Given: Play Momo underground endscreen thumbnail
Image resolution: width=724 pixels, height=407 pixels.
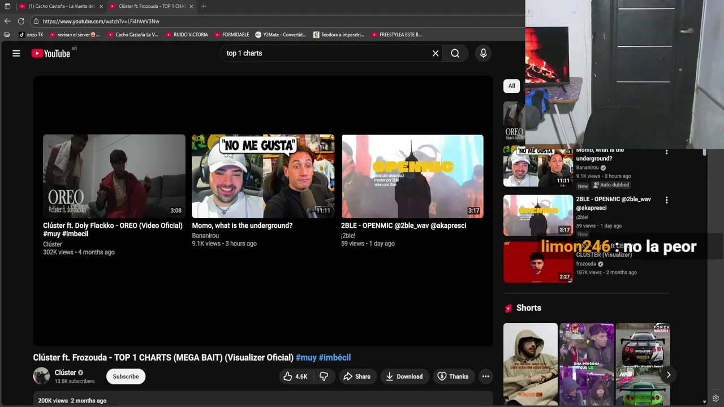Looking at the screenshot, I should coord(263,176).
